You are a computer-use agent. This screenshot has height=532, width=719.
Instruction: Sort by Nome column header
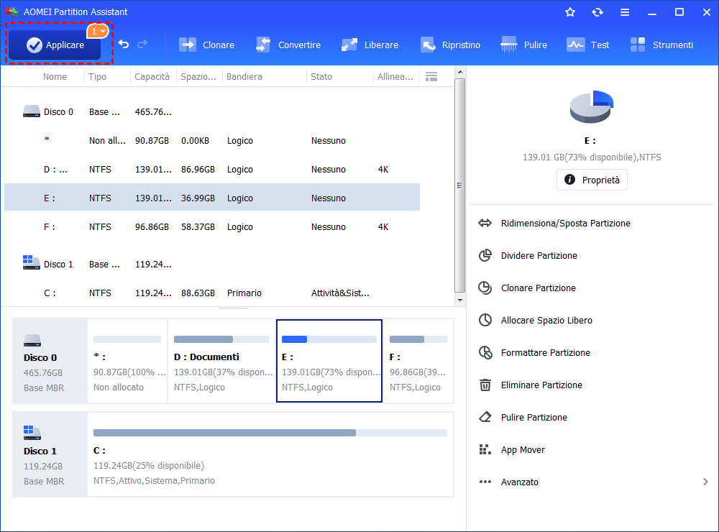pyautogui.click(x=55, y=77)
